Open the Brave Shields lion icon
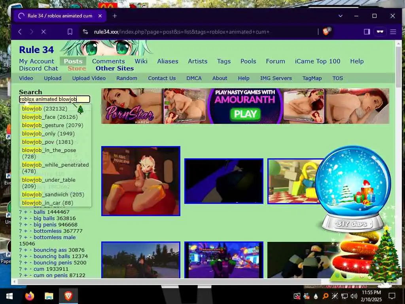The image size is (405, 304). (326, 32)
